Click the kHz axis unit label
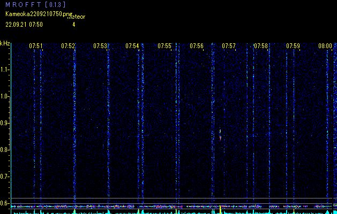Image resolution: width=337 pixels, height=214 pixels. (5, 43)
